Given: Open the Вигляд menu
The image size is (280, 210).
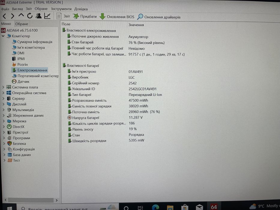Looking at the screenshot, I should click(x=17, y=9).
